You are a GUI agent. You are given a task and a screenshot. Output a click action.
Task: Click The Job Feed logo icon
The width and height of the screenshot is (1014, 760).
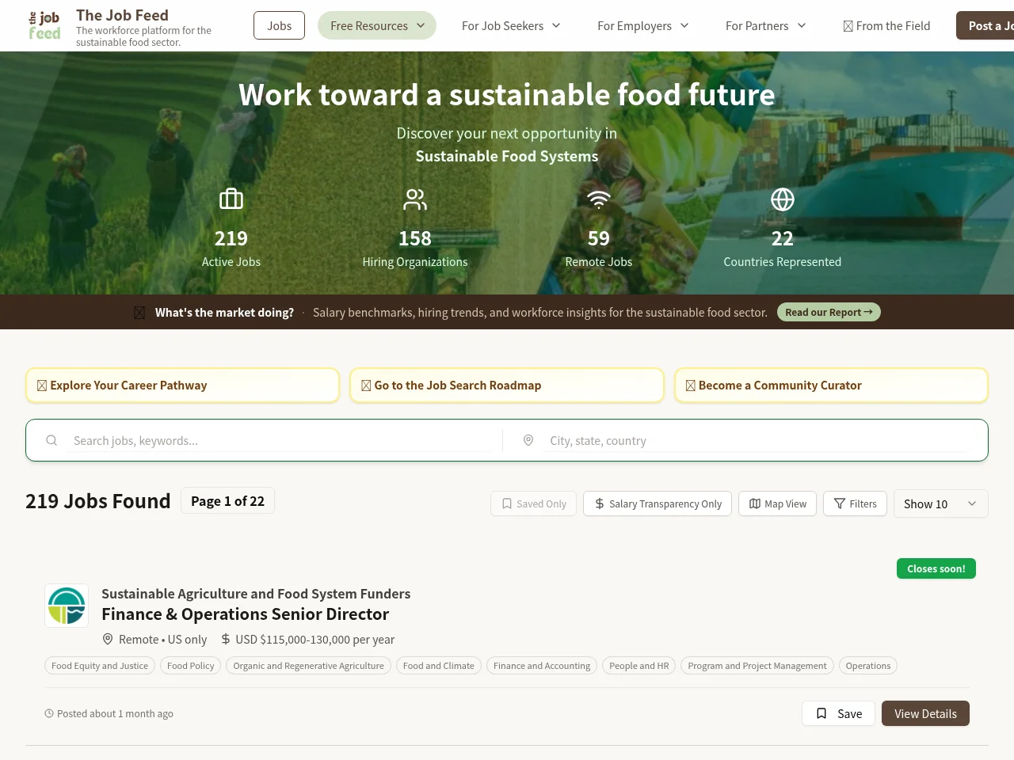coord(44,25)
